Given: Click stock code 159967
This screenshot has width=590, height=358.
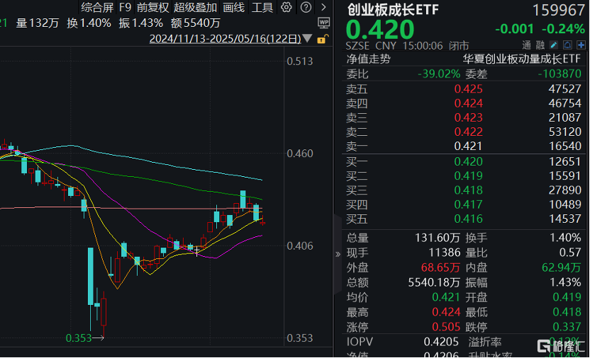Looking at the screenshot, I should (559, 10).
